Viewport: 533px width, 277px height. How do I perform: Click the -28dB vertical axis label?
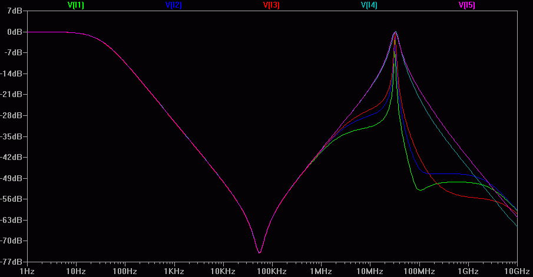(11, 115)
